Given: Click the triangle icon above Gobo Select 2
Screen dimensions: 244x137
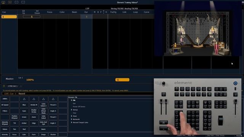Looking at the screenshot, I should (x=43, y=99).
